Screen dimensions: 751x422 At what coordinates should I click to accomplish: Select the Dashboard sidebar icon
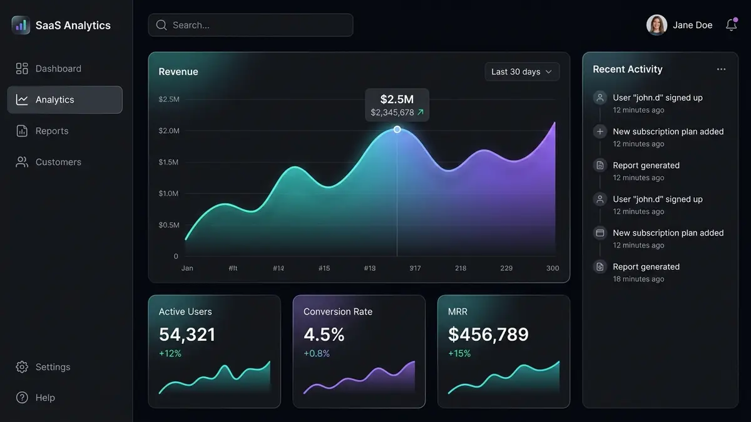click(x=21, y=68)
